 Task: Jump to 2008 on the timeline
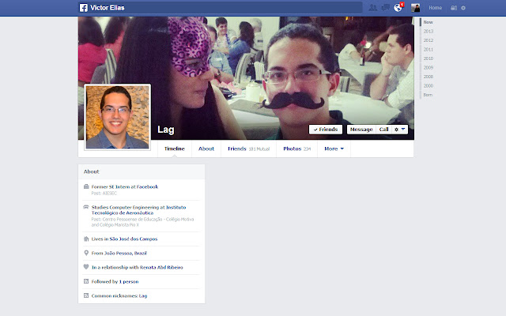pyautogui.click(x=429, y=77)
